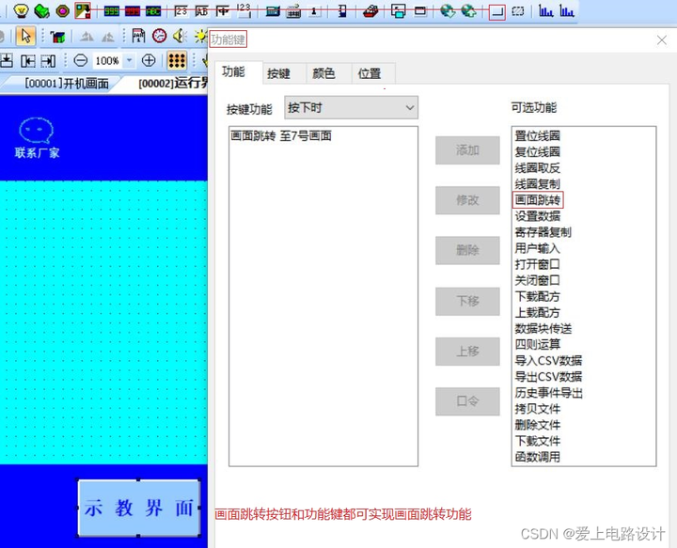Select 四则运算 in available functions
Viewport: 677px width, 548px height.
coord(537,344)
